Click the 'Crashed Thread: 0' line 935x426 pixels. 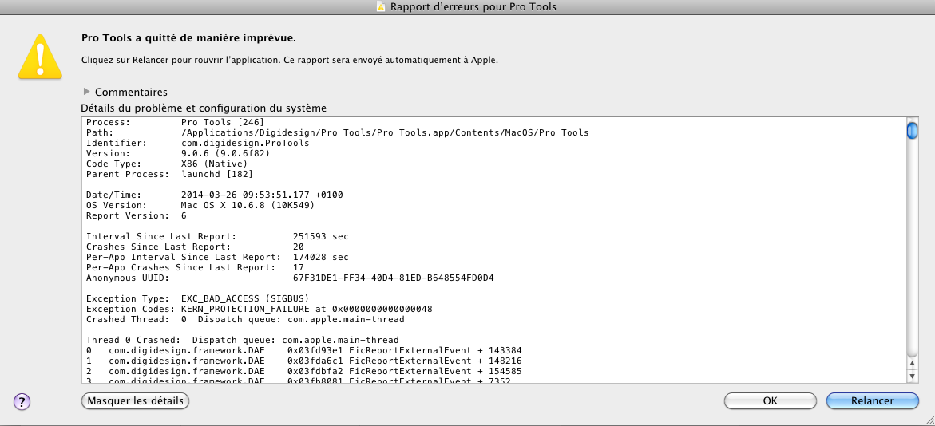coord(246,319)
